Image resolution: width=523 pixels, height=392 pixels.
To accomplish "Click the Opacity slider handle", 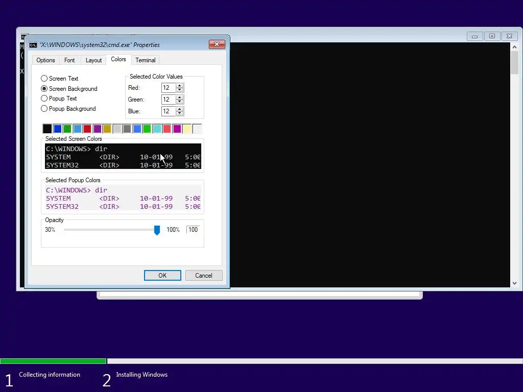I will click(x=157, y=230).
